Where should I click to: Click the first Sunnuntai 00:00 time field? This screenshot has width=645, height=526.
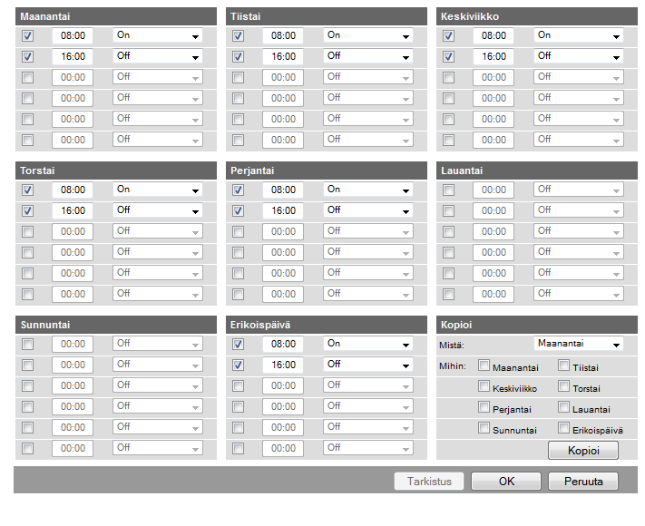tap(73, 345)
